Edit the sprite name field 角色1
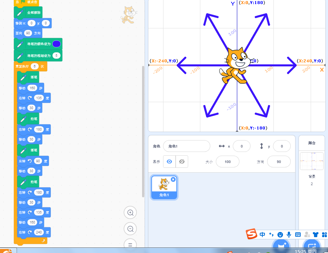 click(x=187, y=146)
